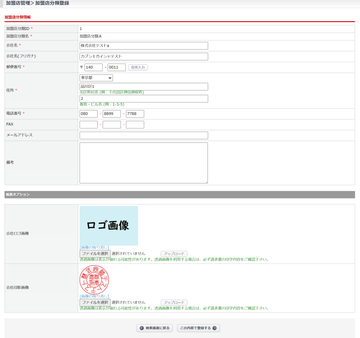
Task: Click the 番地・ビル名 address field
Action: (144, 99)
